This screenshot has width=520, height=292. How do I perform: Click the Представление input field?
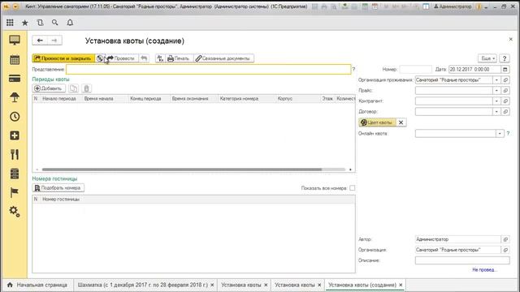click(209, 69)
